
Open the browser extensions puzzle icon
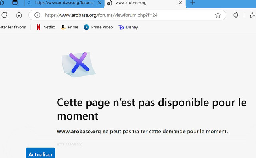click(x=236, y=15)
